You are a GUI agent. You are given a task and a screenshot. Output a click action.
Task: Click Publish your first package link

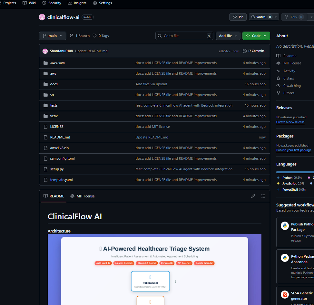(294, 150)
